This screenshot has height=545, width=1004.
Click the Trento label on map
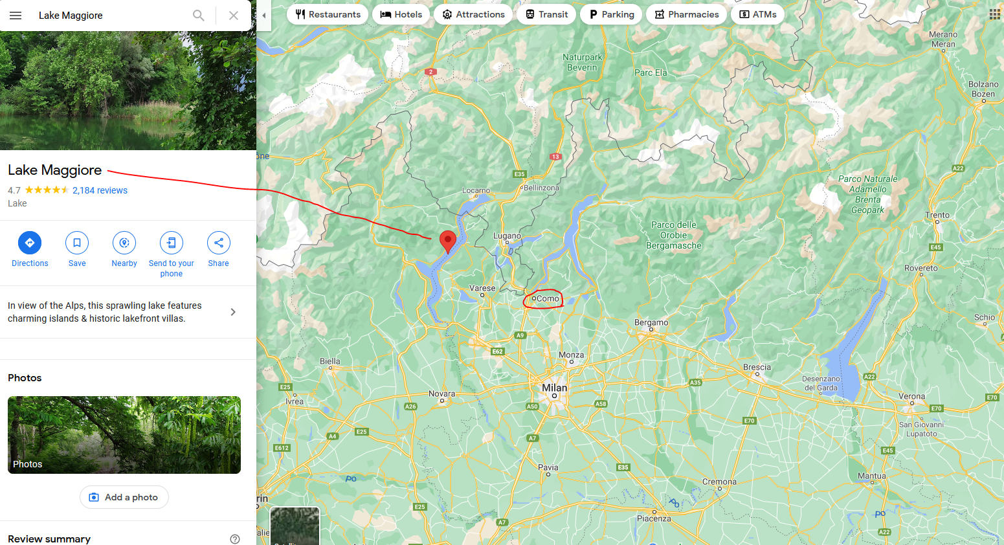tap(937, 215)
